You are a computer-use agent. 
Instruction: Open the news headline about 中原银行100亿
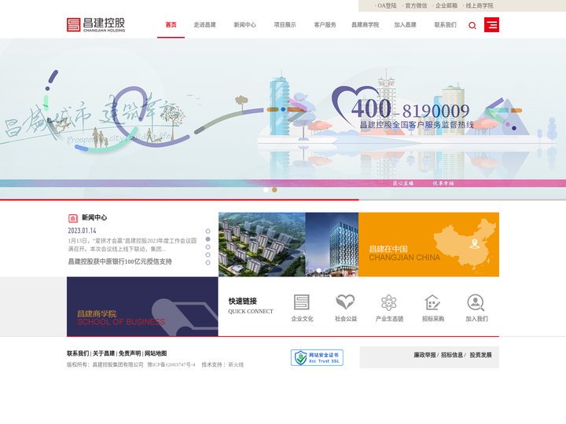(x=119, y=261)
